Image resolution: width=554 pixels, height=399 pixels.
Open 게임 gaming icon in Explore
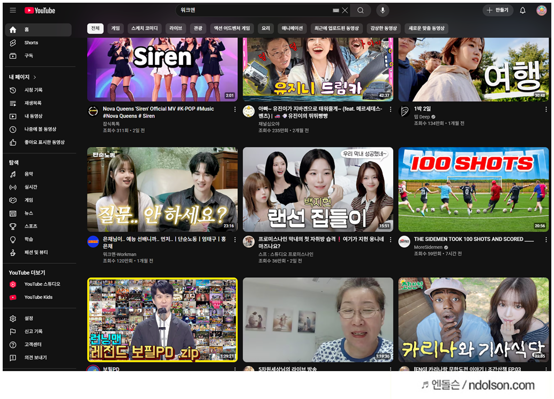(13, 200)
